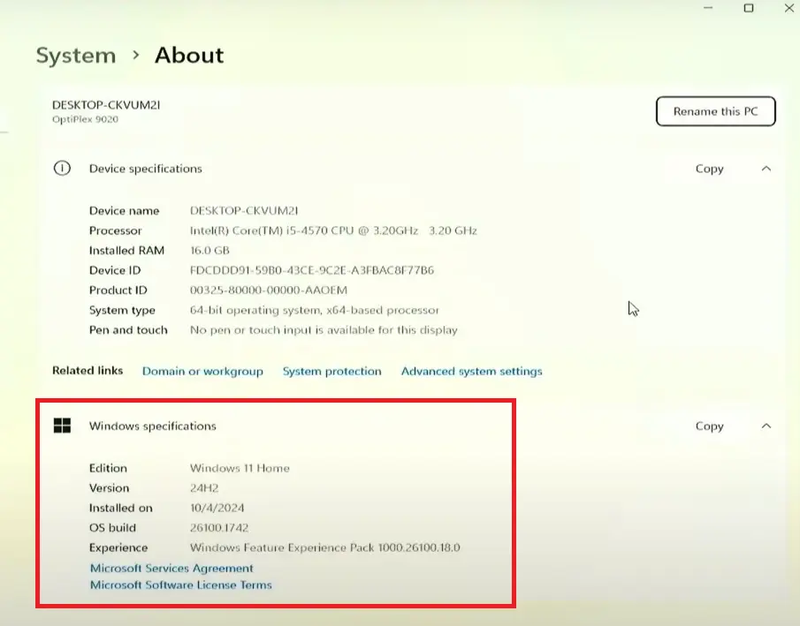
Task: Click the Windows specifications heading
Action: click(x=153, y=426)
